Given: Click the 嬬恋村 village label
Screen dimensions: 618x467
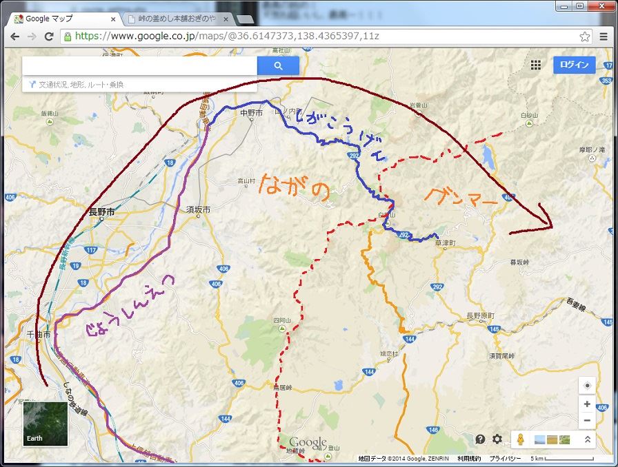Looking at the screenshot, I should [x=388, y=353].
